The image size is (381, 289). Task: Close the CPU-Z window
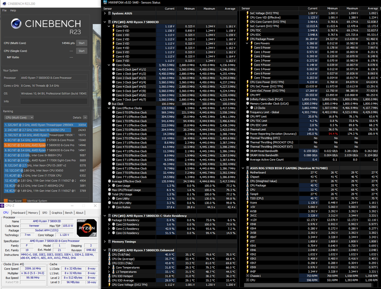[x=95, y=206]
